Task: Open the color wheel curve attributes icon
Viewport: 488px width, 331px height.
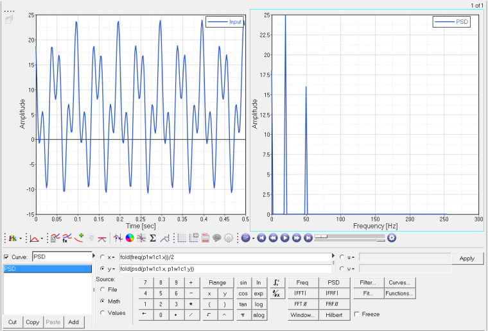Action: click(x=129, y=238)
